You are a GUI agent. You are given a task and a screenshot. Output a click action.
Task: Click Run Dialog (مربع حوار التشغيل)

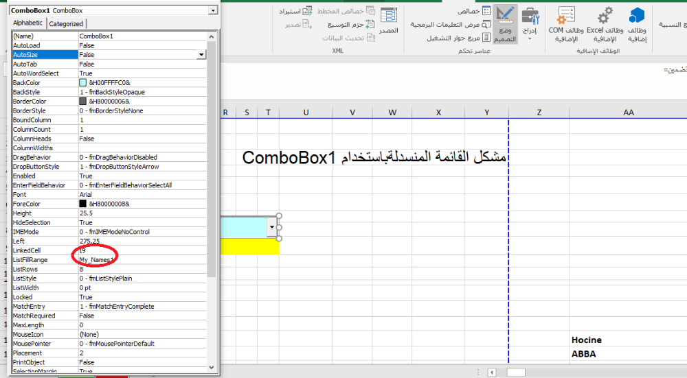(459, 38)
